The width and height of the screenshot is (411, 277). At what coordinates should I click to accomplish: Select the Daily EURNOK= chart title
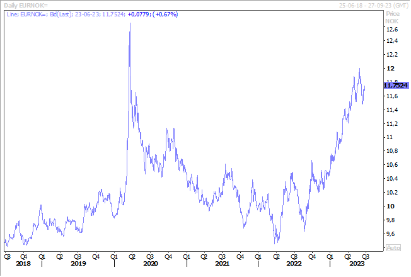point(26,6)
